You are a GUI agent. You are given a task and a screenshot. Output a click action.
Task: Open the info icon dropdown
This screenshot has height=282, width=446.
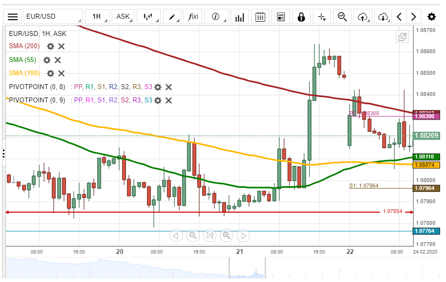[x=216, y=17]
